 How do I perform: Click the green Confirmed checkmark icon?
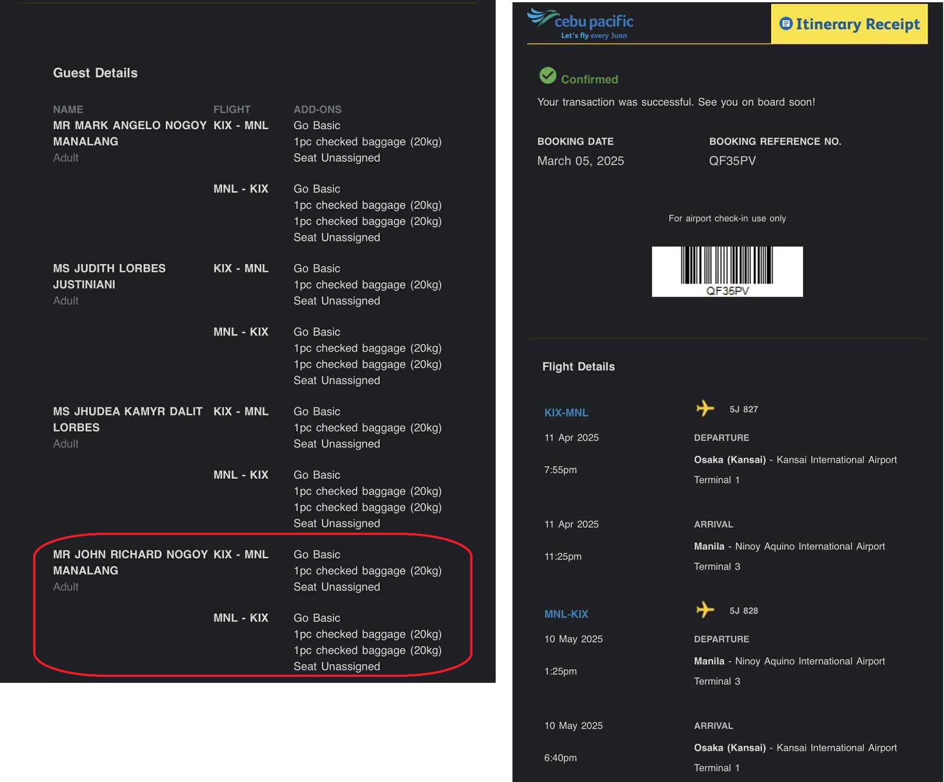point(547,76)
